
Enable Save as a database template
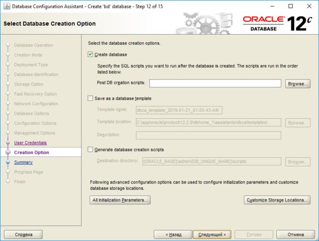coord(90,98)
